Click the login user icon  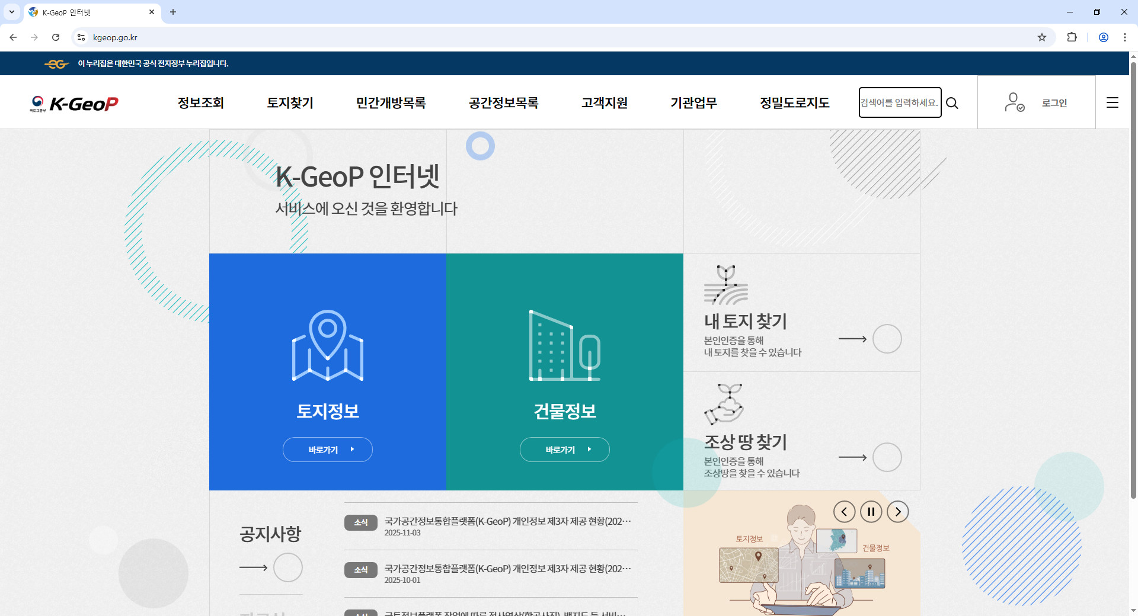click(x=1015, y=102)
